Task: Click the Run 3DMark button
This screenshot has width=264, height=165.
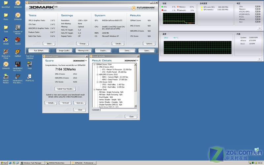Action: tap(39, 50)
